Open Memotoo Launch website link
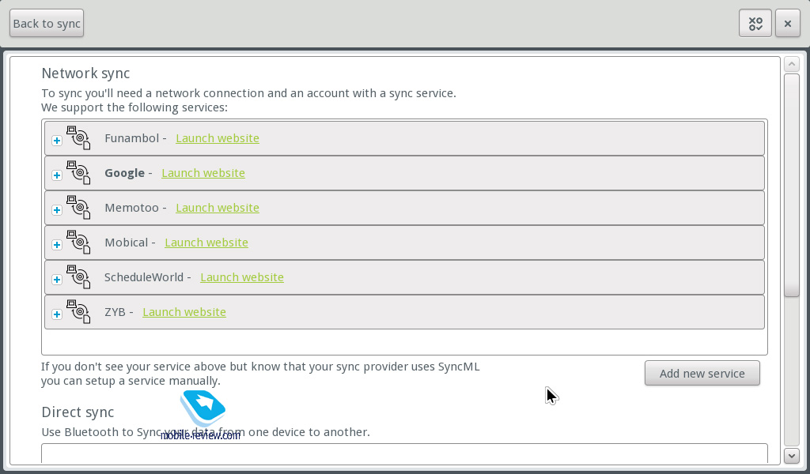The image size is (810, 474). (x=218, y=207)
